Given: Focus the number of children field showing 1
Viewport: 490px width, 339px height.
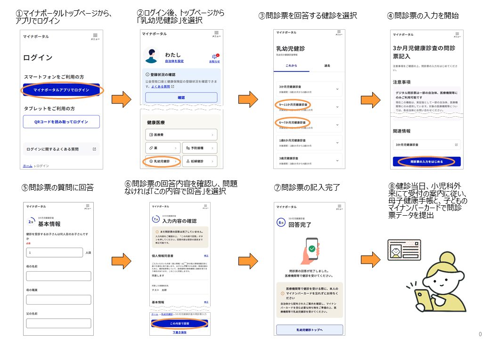Looking at the screenshot, I should [55, 252].
